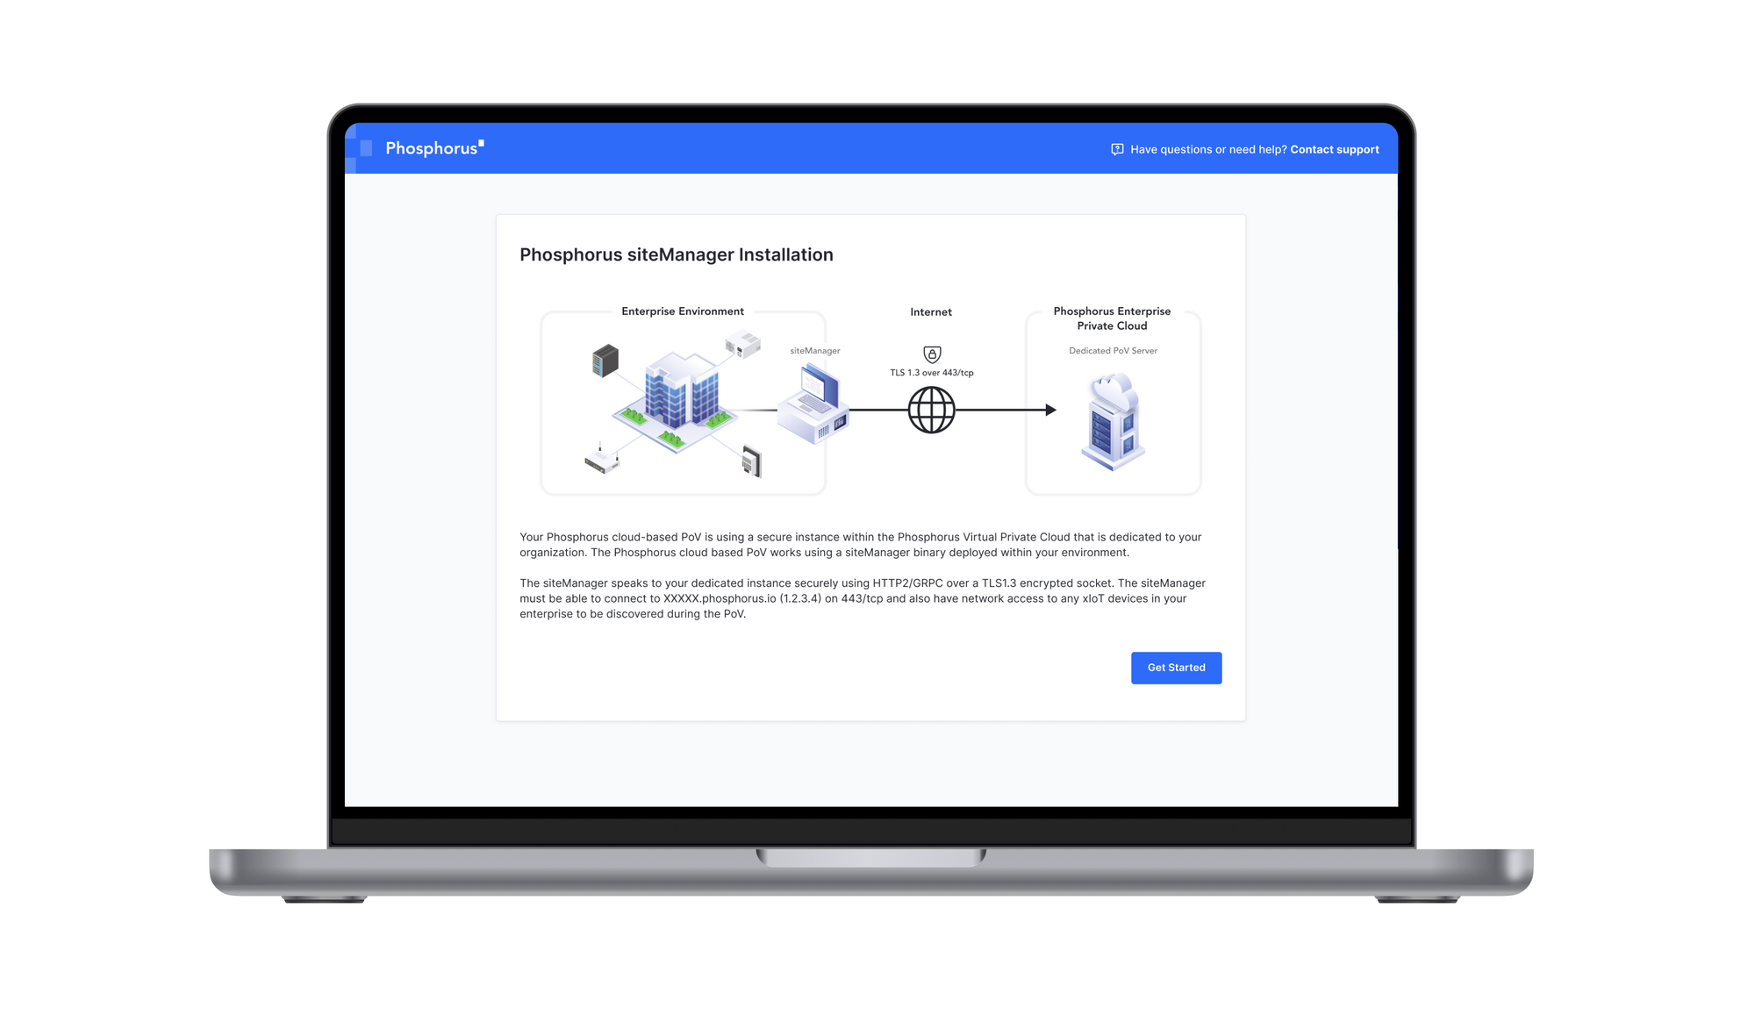
Task: Select the siteManager laptop illustration
Action: point(813,404)
